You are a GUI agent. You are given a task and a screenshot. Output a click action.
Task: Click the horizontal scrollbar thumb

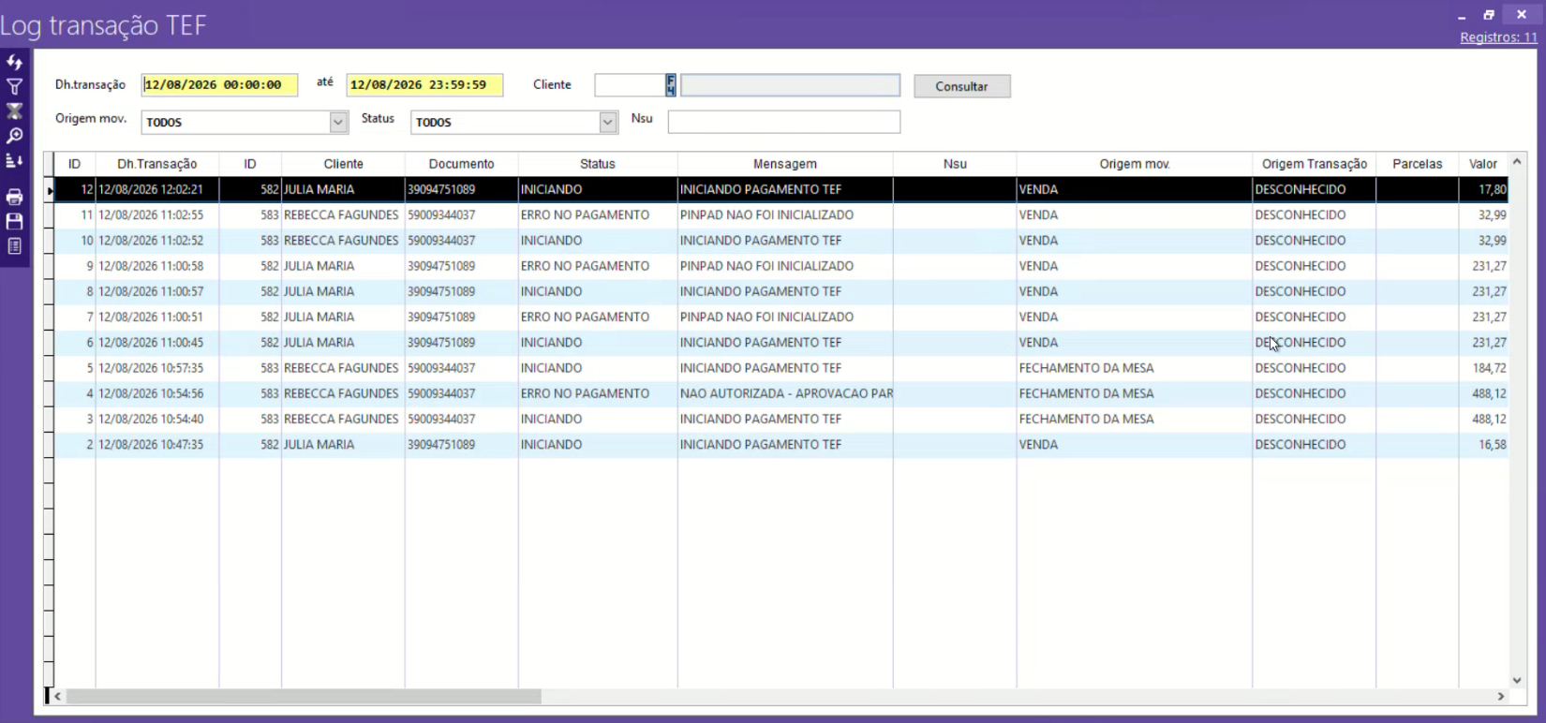click(304, 697)
